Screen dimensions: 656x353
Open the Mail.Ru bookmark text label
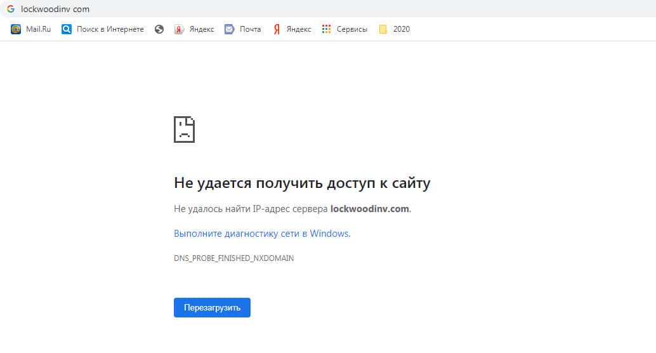pos(38,29)
